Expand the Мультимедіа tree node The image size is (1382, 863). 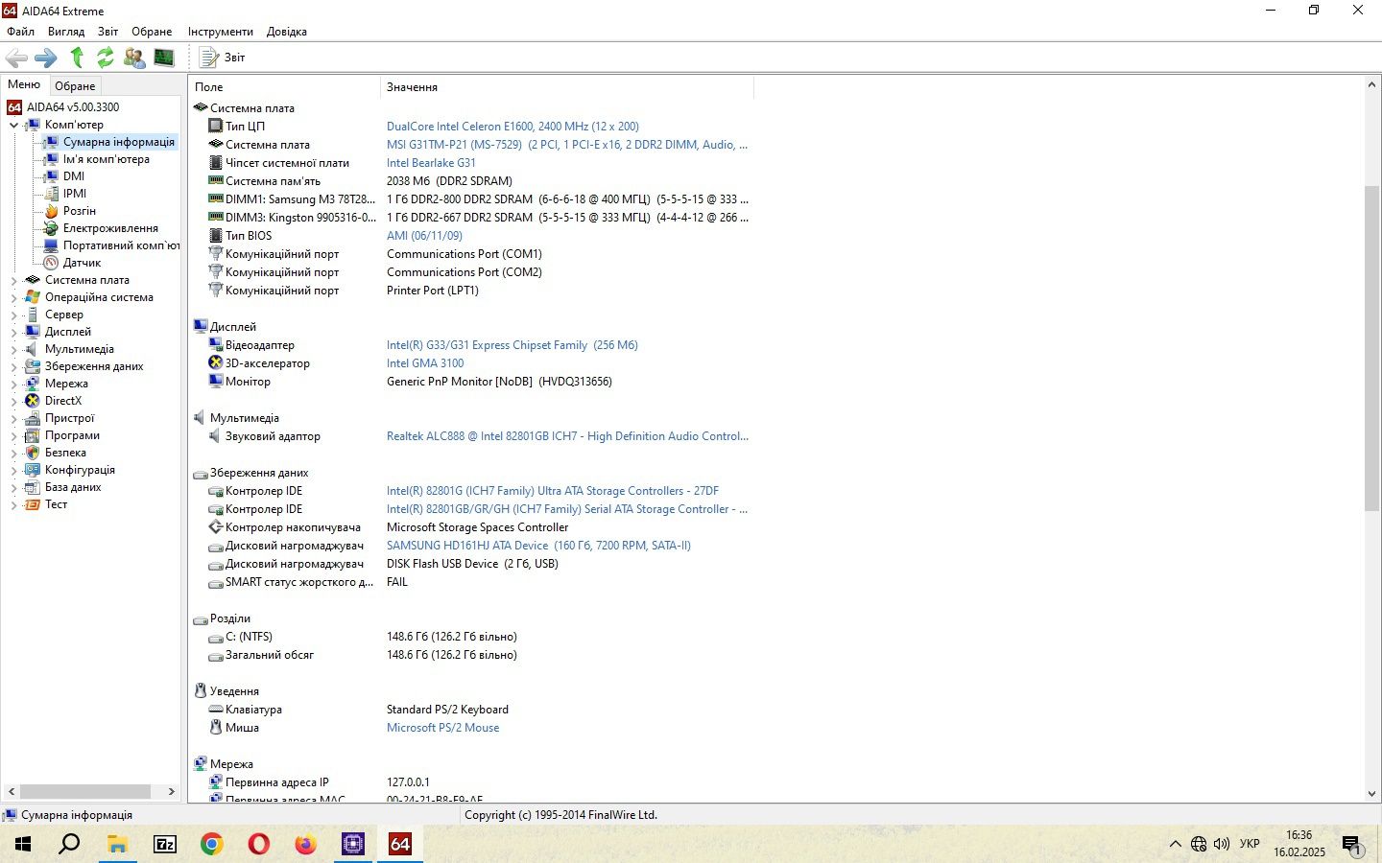click(13, 349)
